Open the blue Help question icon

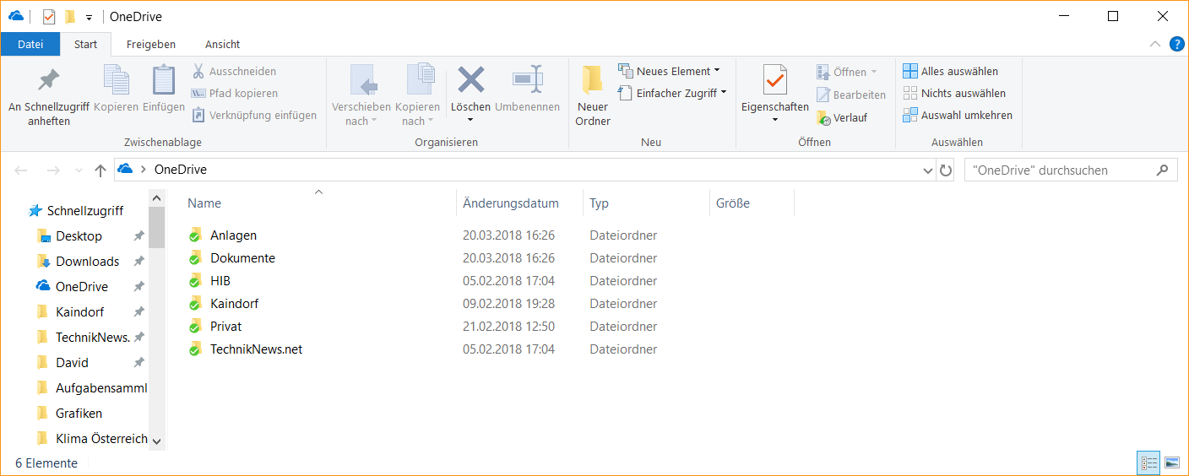(1176, 45)
